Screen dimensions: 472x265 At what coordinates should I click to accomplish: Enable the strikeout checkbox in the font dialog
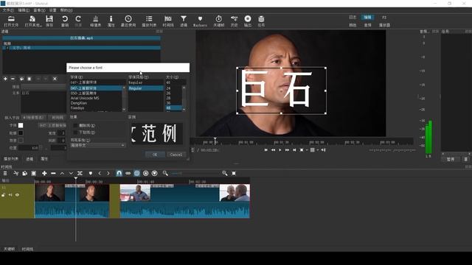click(75, 126)
